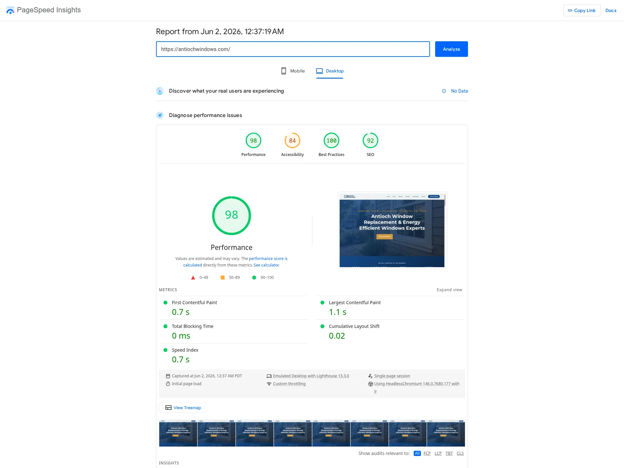The height and width of the screenshot is (468, 624).
Task: Click the Total Blocking Time metric
Action: tap(233, 331)
